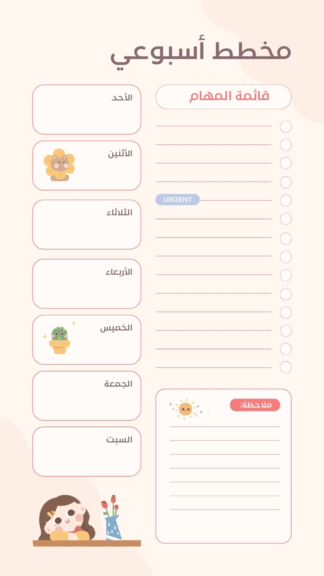
Task: Click the blue vase with red tulips
Action: coord(112,517)
